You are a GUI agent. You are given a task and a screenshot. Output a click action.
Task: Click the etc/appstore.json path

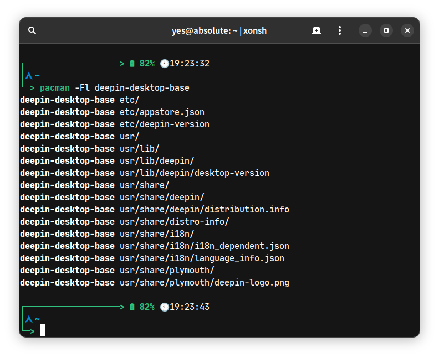pyautogui.click(x=162, y=112)
